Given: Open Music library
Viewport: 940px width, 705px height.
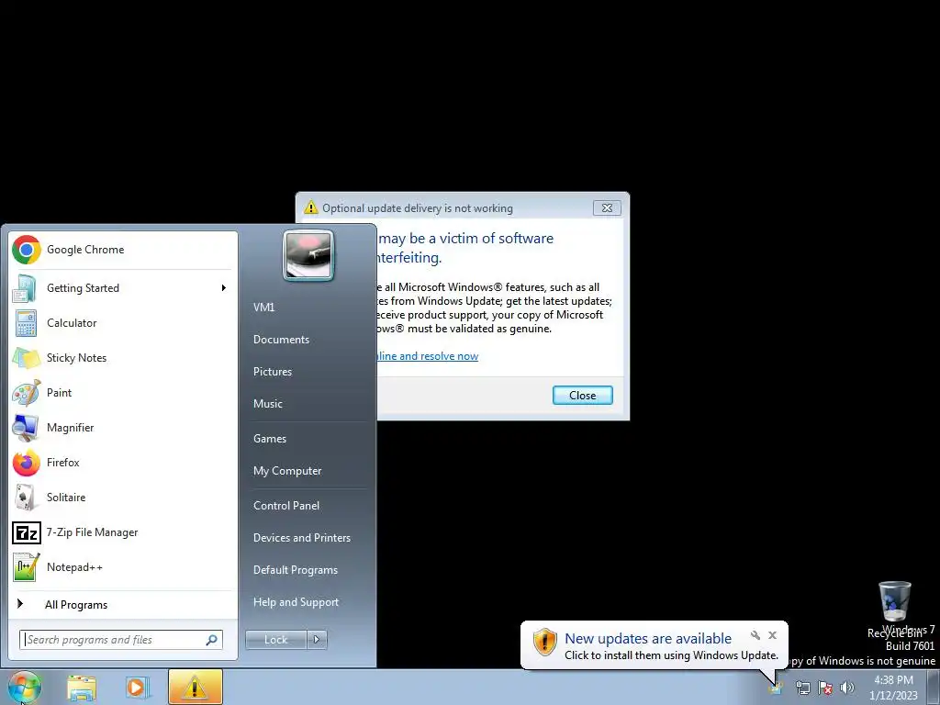Looking at the screenshot, I should 267,404.
